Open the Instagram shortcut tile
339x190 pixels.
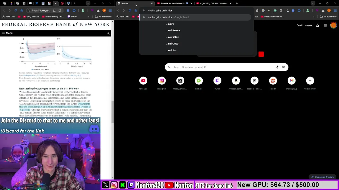(162, 83)
